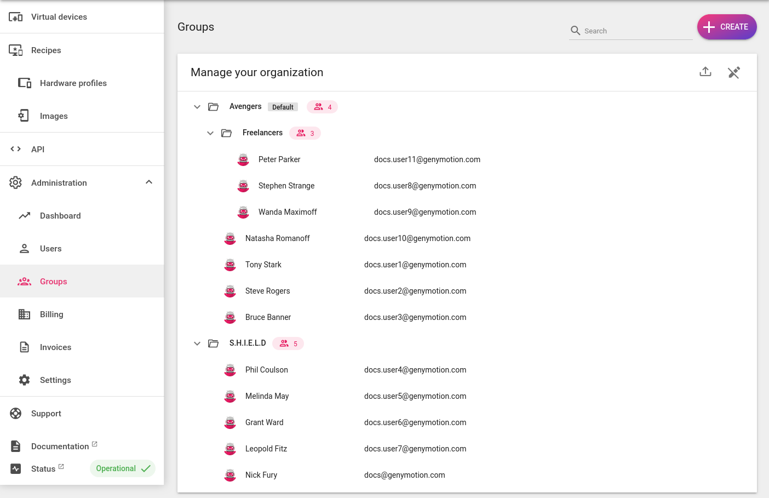Open the Dashboard from Administration
Viewport: 769px width, 498px height.
(x=60, y=215)
